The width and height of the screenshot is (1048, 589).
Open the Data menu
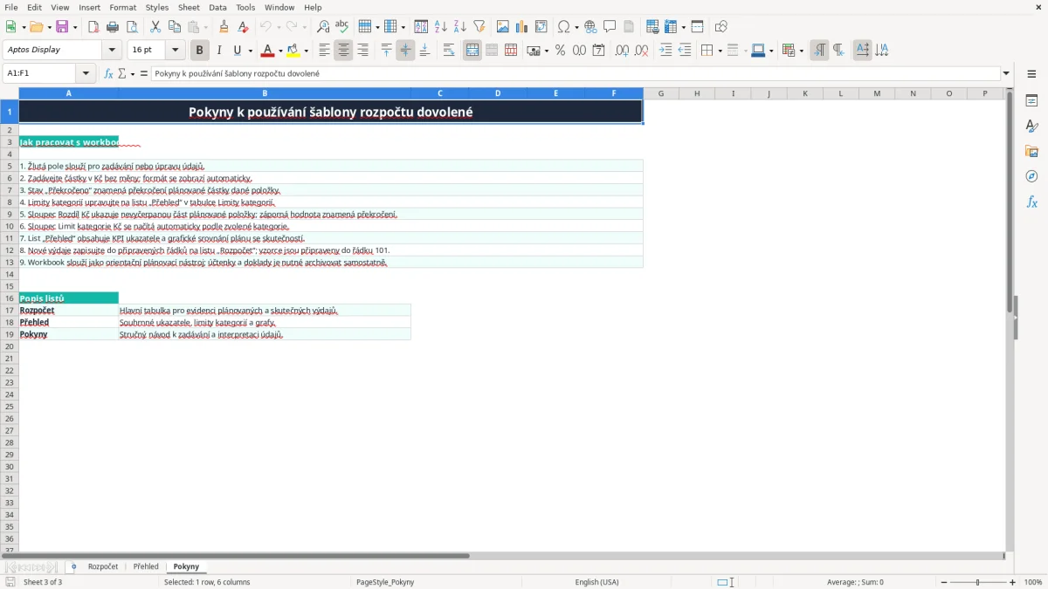[x=217, y=7]
